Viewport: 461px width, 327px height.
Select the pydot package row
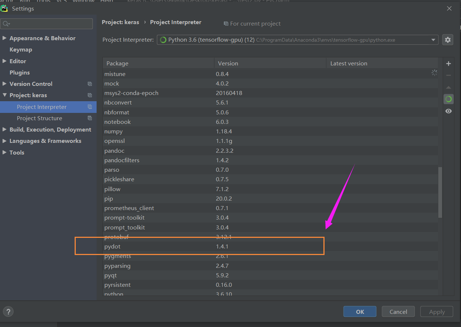[x=270, y=247]
